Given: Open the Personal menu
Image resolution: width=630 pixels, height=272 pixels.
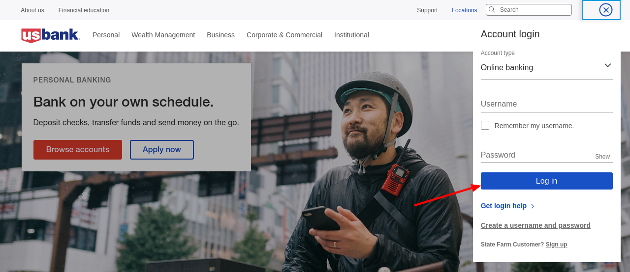Looking at the screenshot, I should (x=106, y=35).
